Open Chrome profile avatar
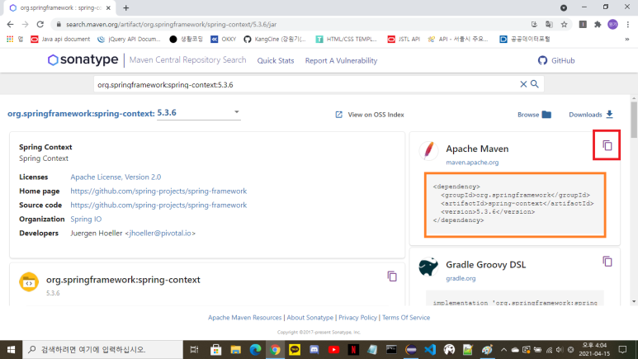 (x=612, y=25)
